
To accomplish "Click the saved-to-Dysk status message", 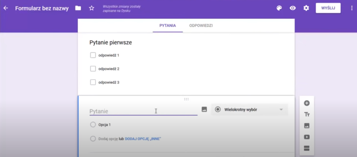I will pos(122,9).
